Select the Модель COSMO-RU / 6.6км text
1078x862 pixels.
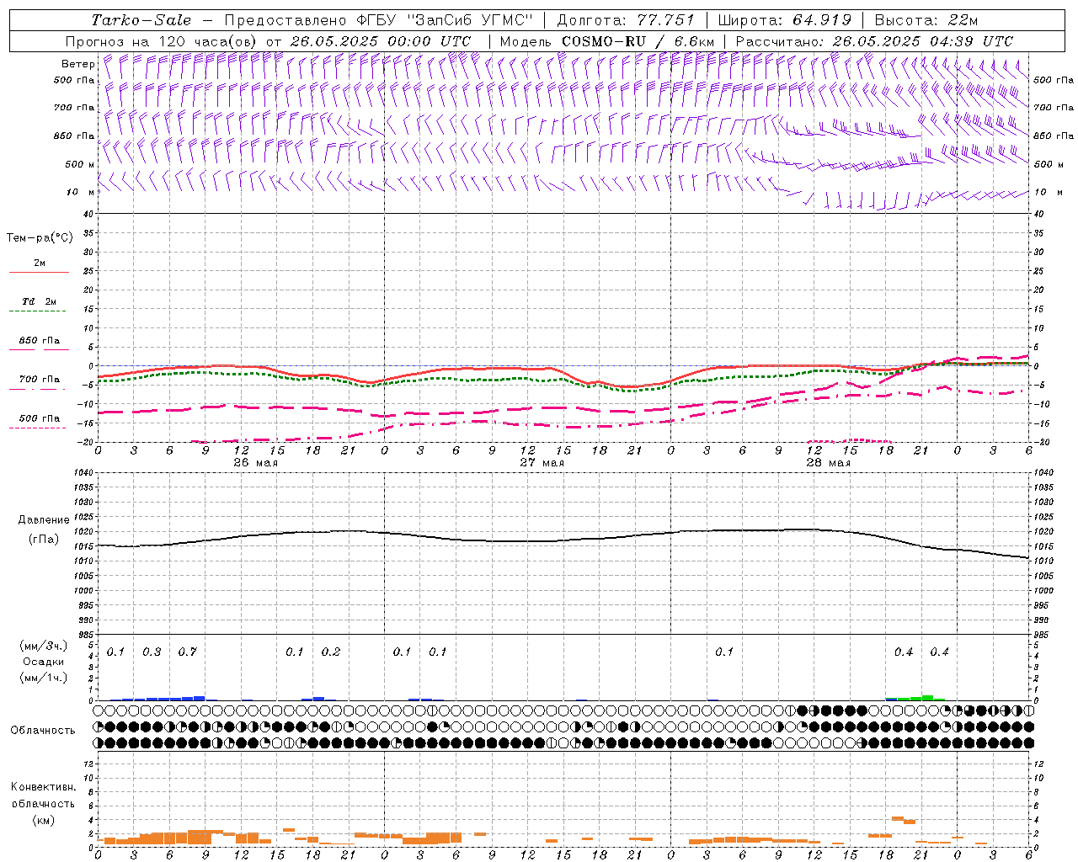coord(606,41)
